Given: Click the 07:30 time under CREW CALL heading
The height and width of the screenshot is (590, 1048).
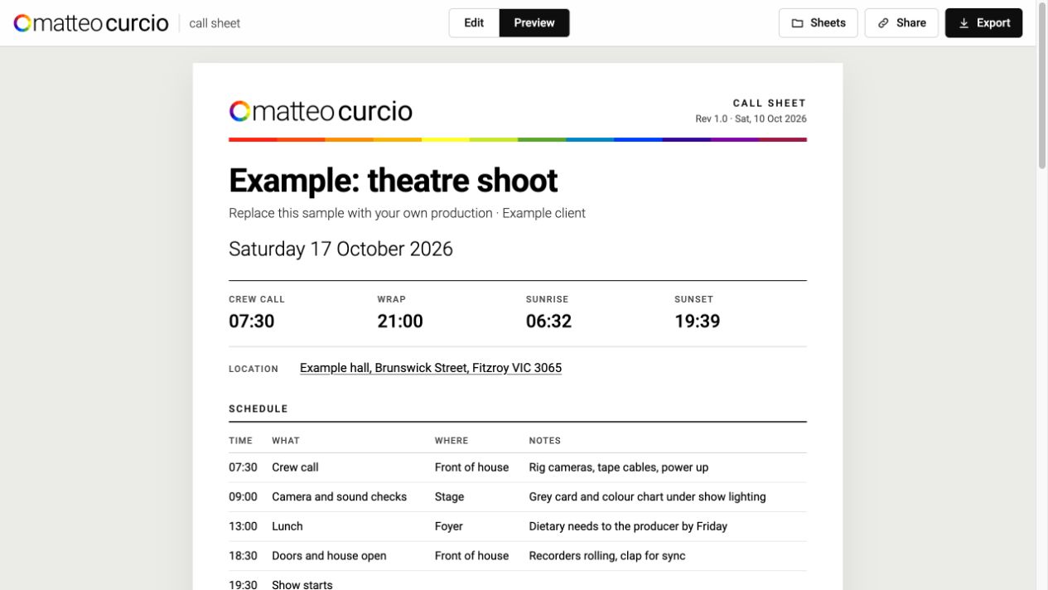Looking at the screenshot, I should pyautogui.click(x=251, y=322).
